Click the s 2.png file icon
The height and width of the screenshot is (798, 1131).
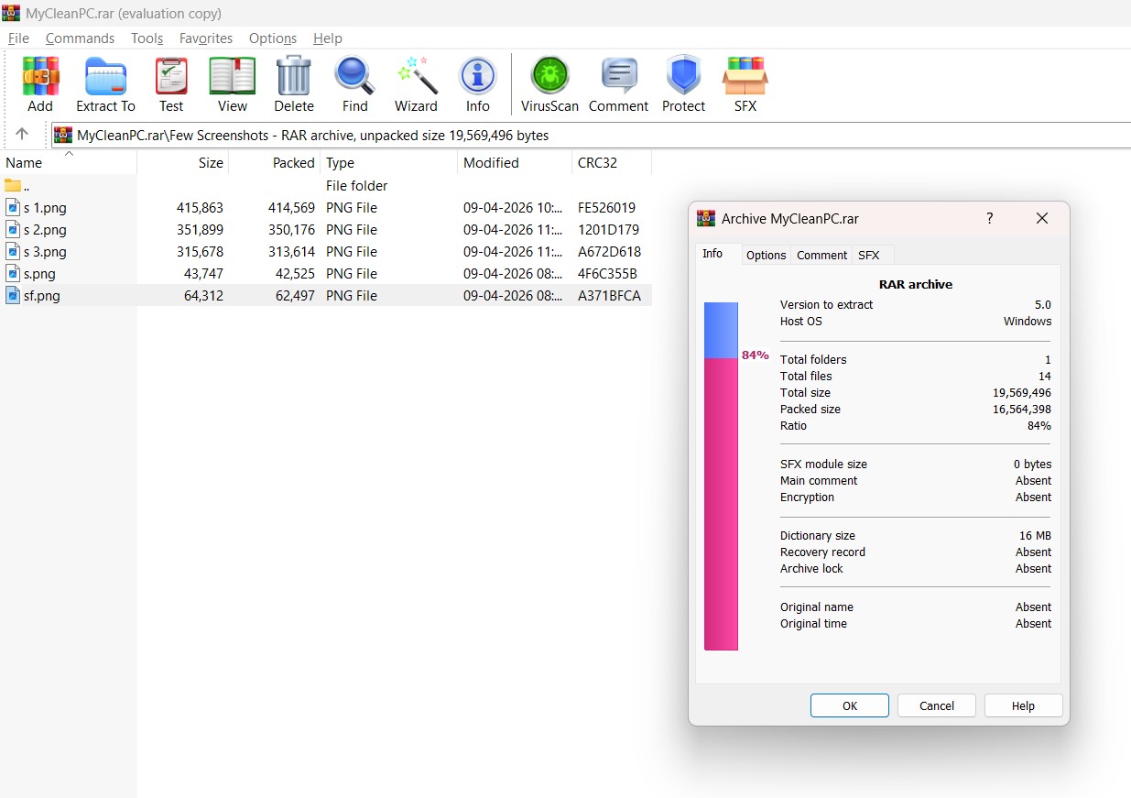point(13,230)
